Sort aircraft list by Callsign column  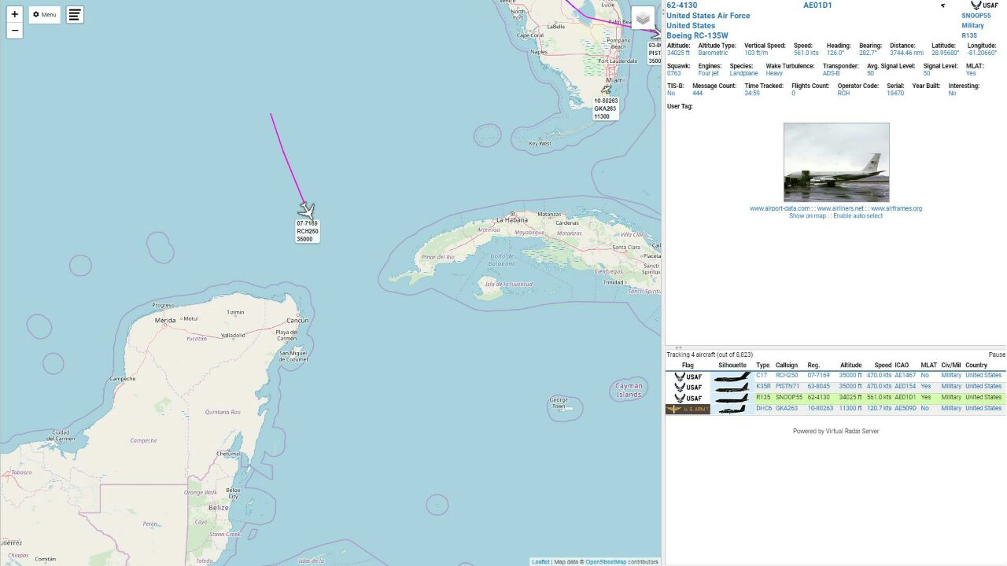(787, 366)
